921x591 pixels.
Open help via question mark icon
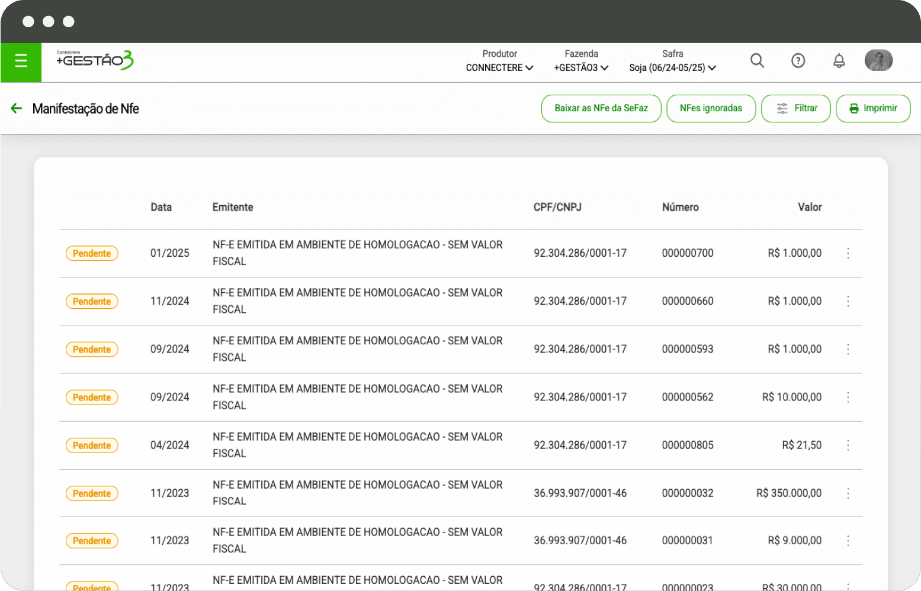(x=798, y=60)
